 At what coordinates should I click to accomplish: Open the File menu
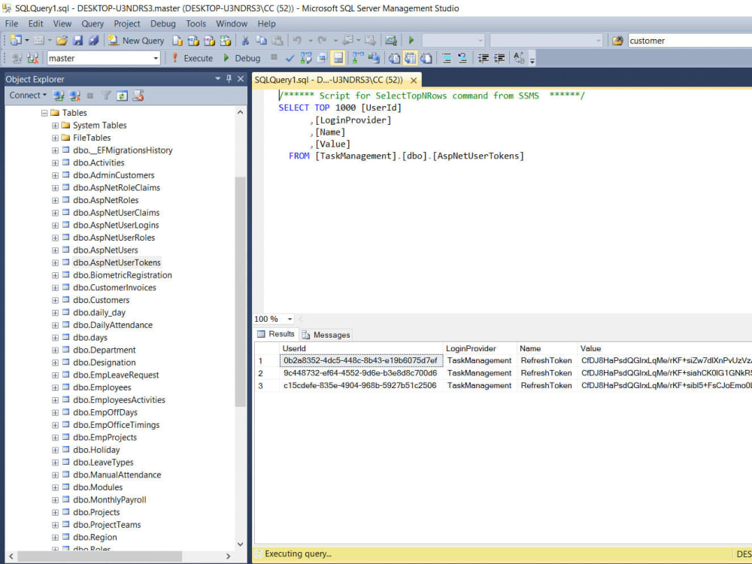(x=11, y=23)
